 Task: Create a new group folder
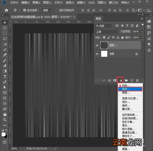tap(126, 80)
